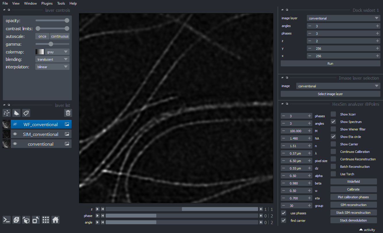Expand the blending mode dropdown
The image size is (383, 233).
click(52, 59)
